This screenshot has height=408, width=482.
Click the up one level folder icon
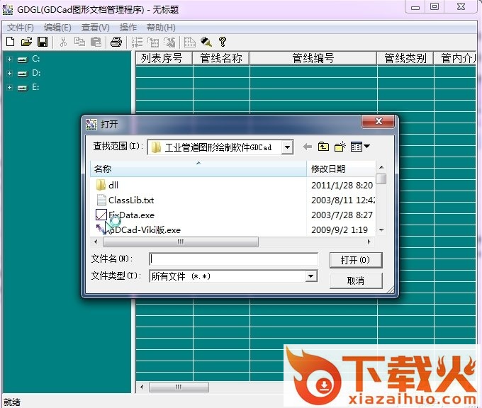tap(323, 147)
